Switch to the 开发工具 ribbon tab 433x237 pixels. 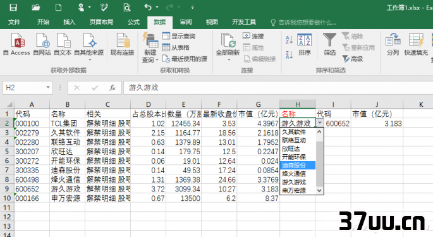coord(244,22)
